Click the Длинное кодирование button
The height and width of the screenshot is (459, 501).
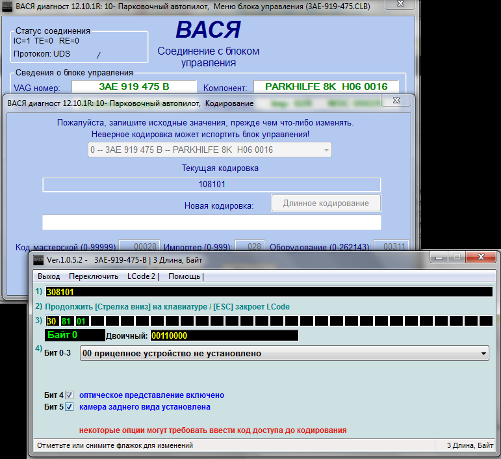(326, 203)
